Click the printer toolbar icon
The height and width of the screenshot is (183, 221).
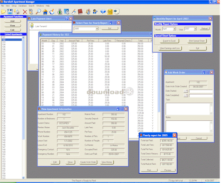point(17,12)
